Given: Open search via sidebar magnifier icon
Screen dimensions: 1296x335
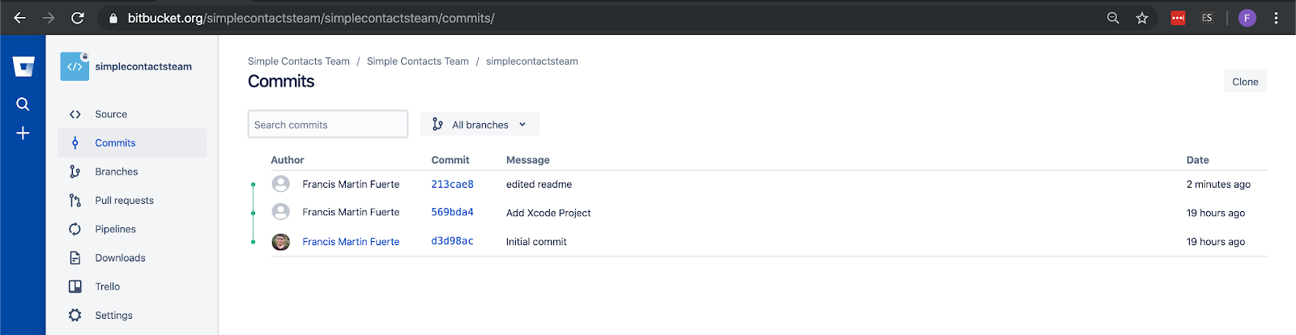Looking at the screenshot, I should pos(23,104).
